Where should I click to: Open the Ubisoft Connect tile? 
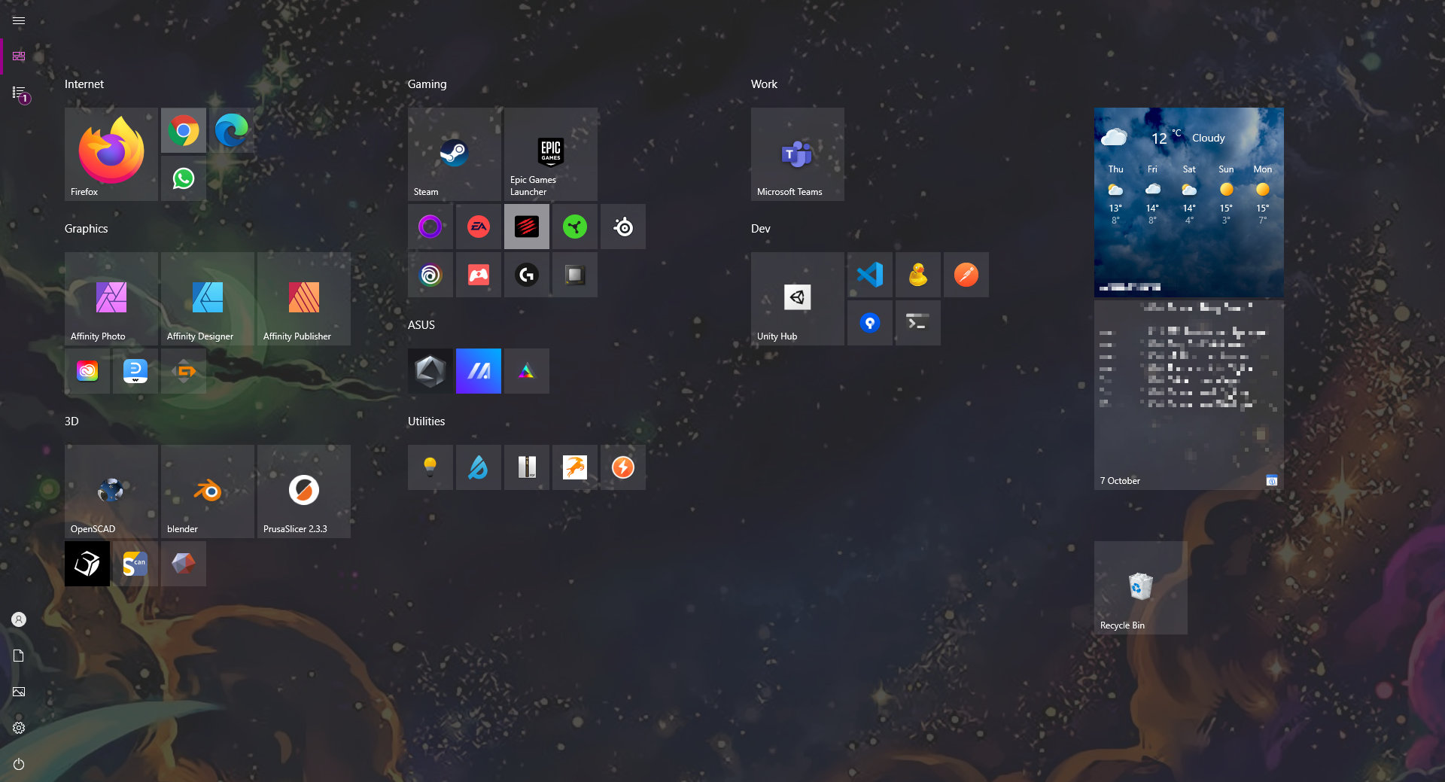430,275
